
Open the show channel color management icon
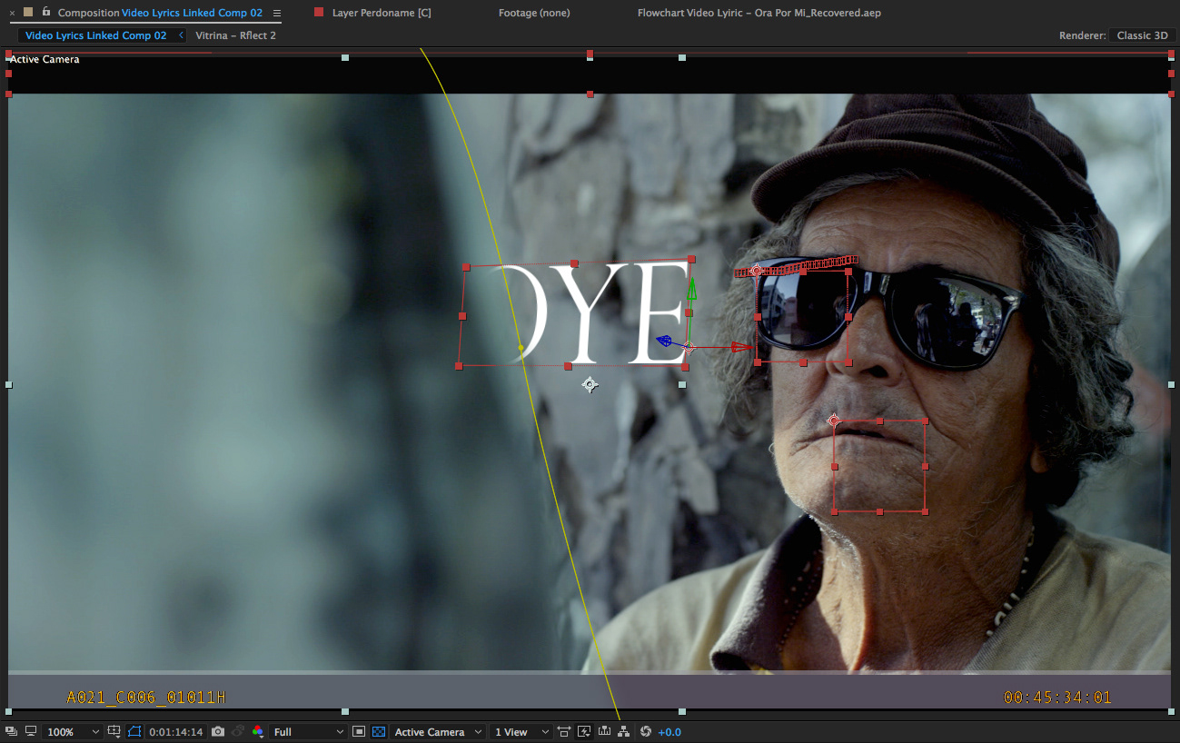coord(258,732)
